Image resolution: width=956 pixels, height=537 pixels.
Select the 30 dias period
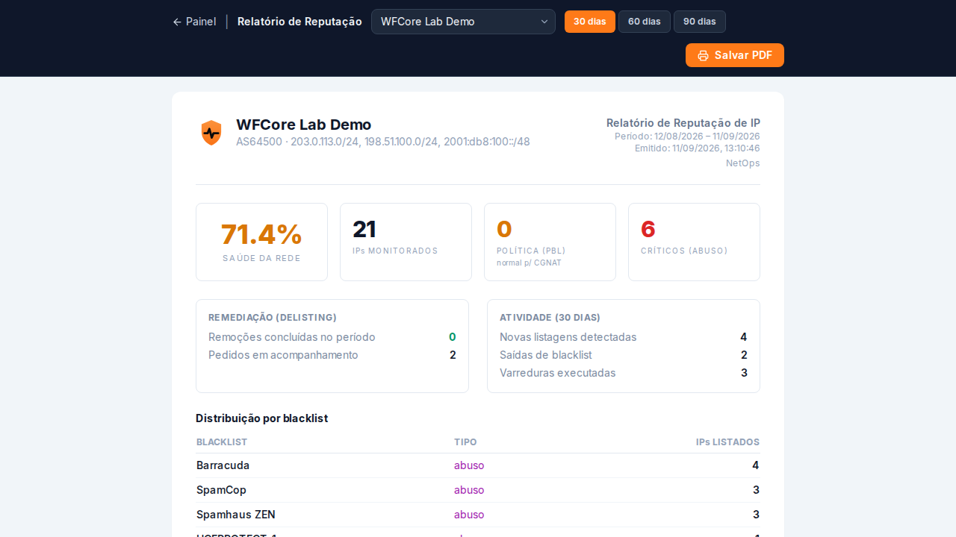point(590,22)
